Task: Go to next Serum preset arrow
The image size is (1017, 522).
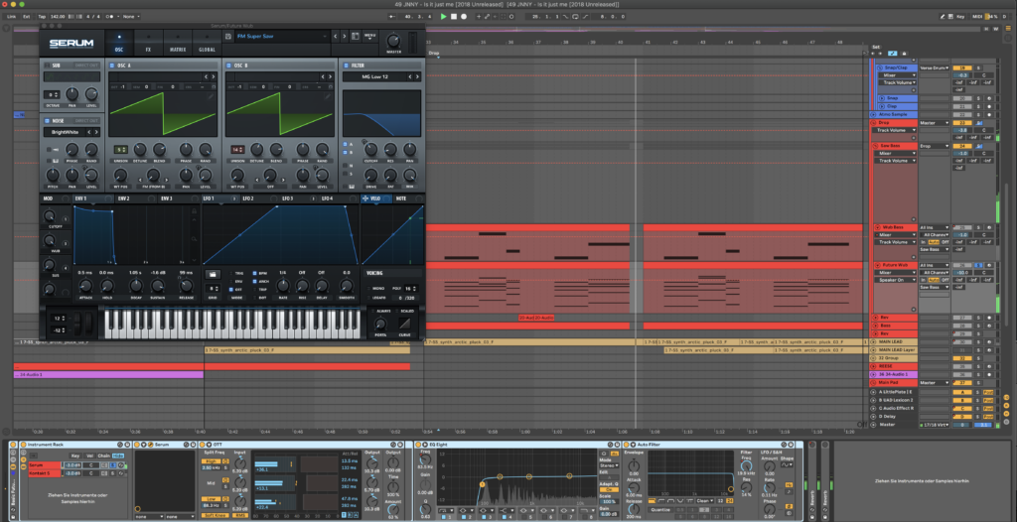Action: pos(345,37)
